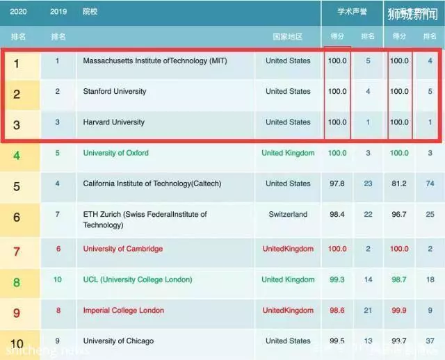This screenshot has width=445, height=360.
Task: Click the 学术声誉 header
Action: coord(352,12)
